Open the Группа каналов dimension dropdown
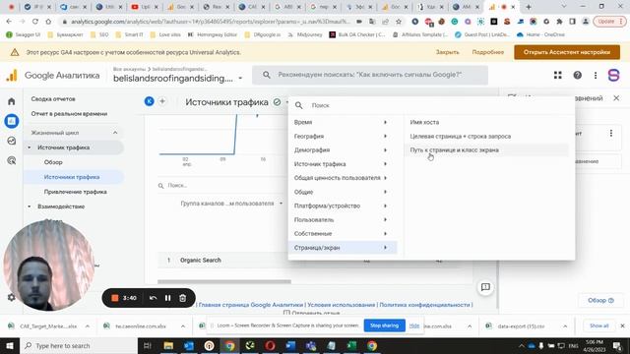Viewport: 630px width, 354px height. pyautogui.click(x=231, y=204)
